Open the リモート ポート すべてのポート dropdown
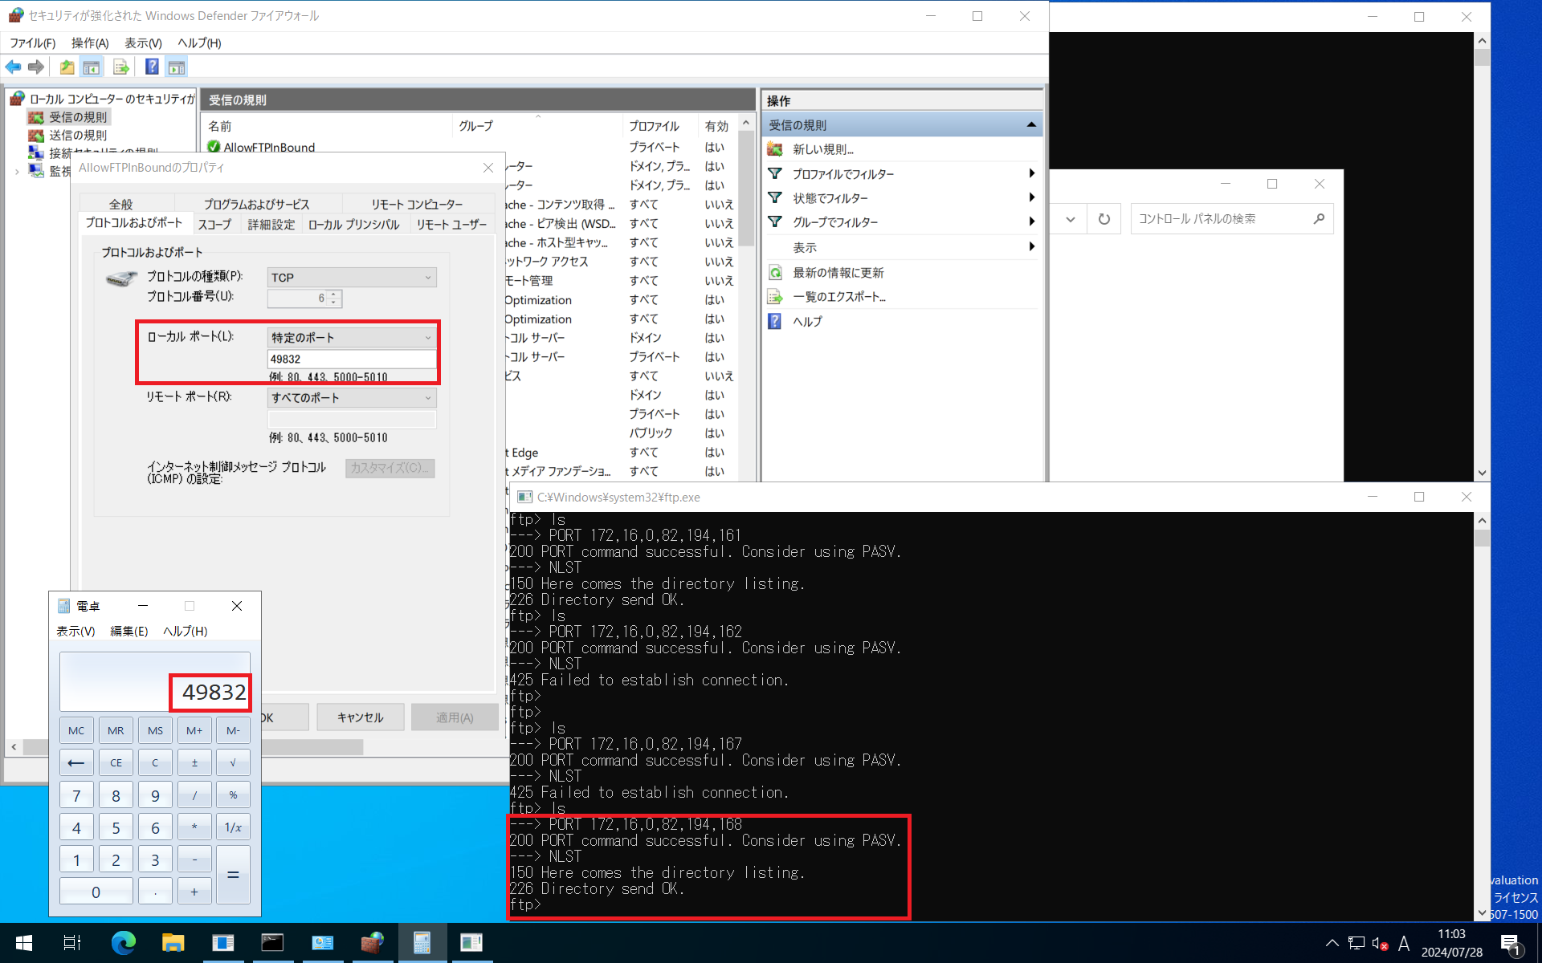The width and height of the screenshot is (1542, 963). pyautogui.click(x=352, y=398)
